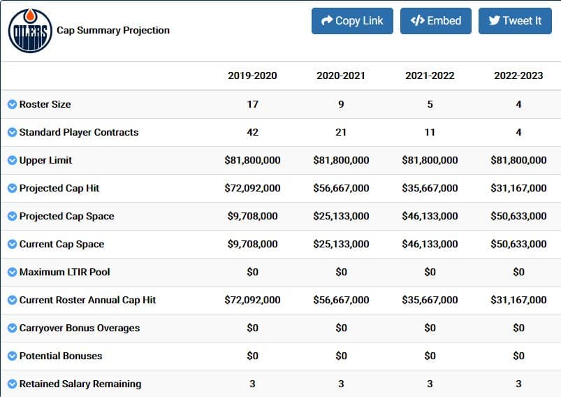Click chevron icon beside Projected Cap Hit

pyautogui.click(x=12, y=188)
